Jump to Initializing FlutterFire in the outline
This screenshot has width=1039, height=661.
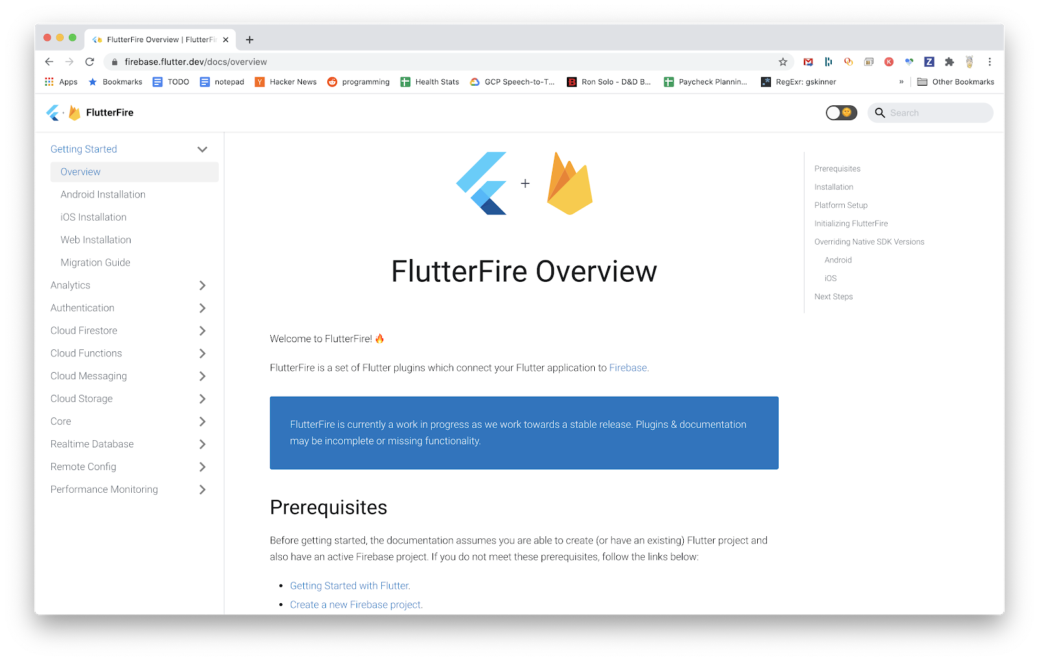click(x=851, y=223)
